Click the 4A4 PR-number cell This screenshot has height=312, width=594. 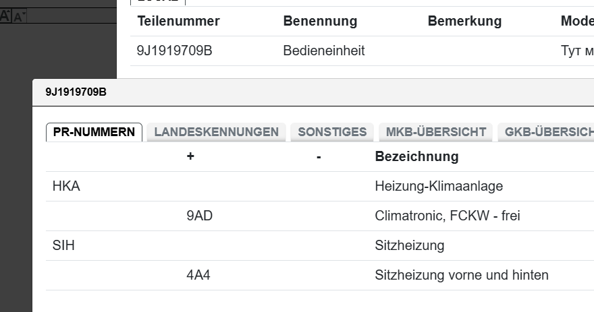pos(198,275)
